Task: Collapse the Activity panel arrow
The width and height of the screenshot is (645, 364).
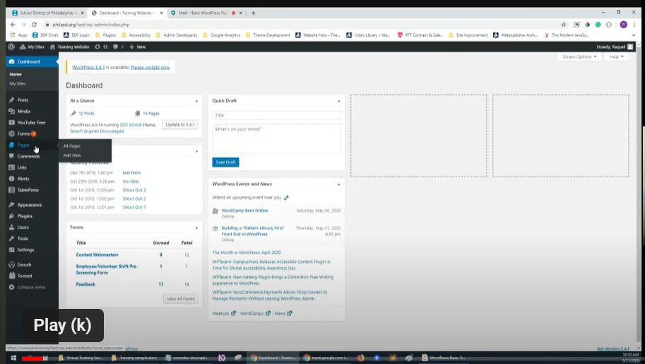Action: pos(196,152)
